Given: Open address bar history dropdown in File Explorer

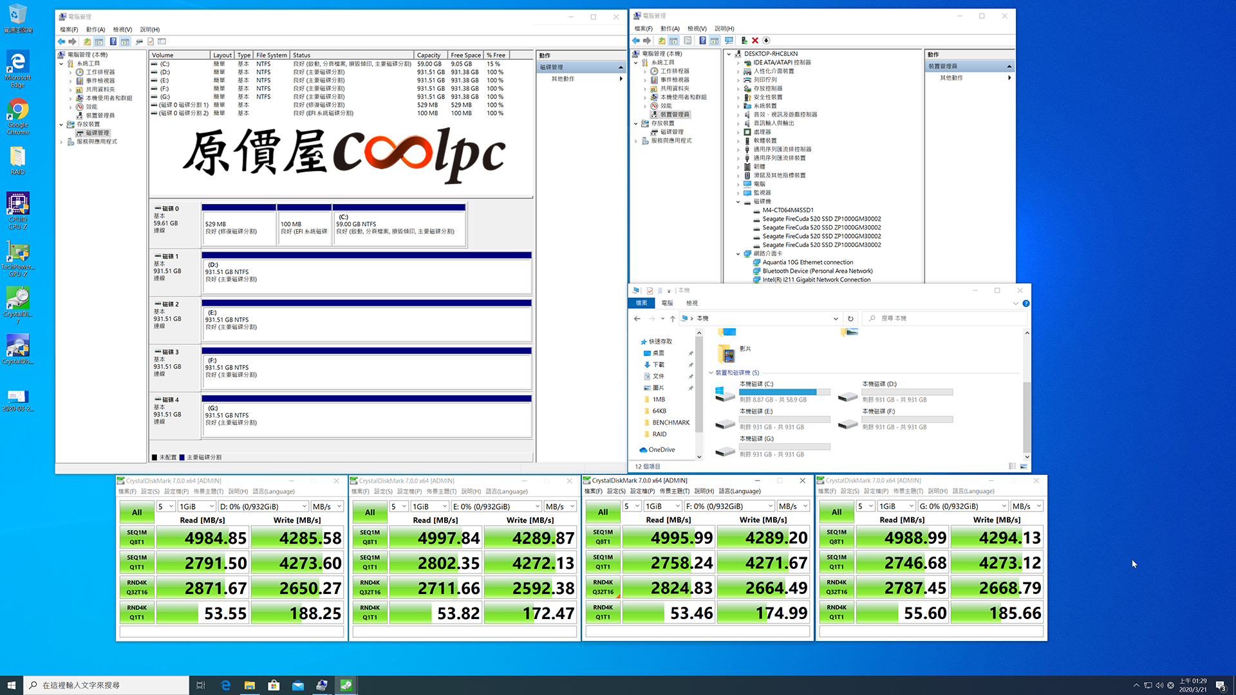Looking at the screenshot, I should (x=836, y=319).
